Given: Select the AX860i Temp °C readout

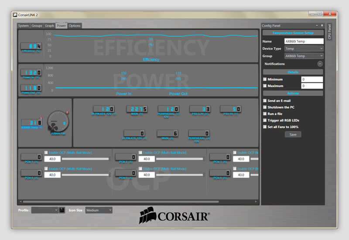Looking at the screenshot, I should [x=31, y=123].
